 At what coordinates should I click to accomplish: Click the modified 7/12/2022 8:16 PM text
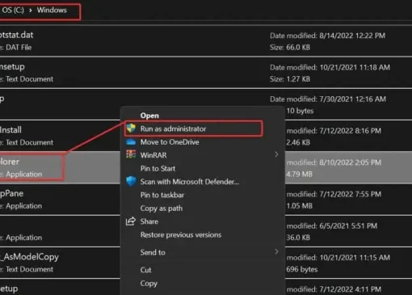click(x=334, y=131)
